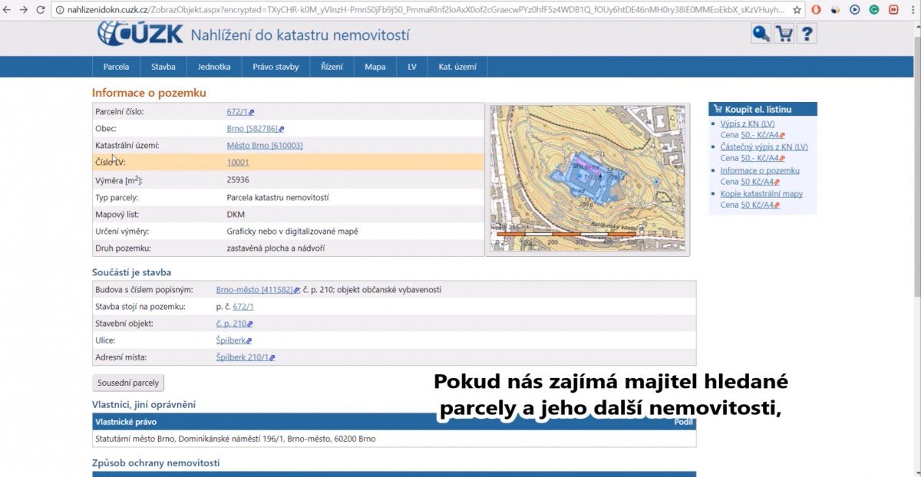Open 672/1 link in Stavba stojí na pozemku row
921x477 pixels.
click(243, 307)
